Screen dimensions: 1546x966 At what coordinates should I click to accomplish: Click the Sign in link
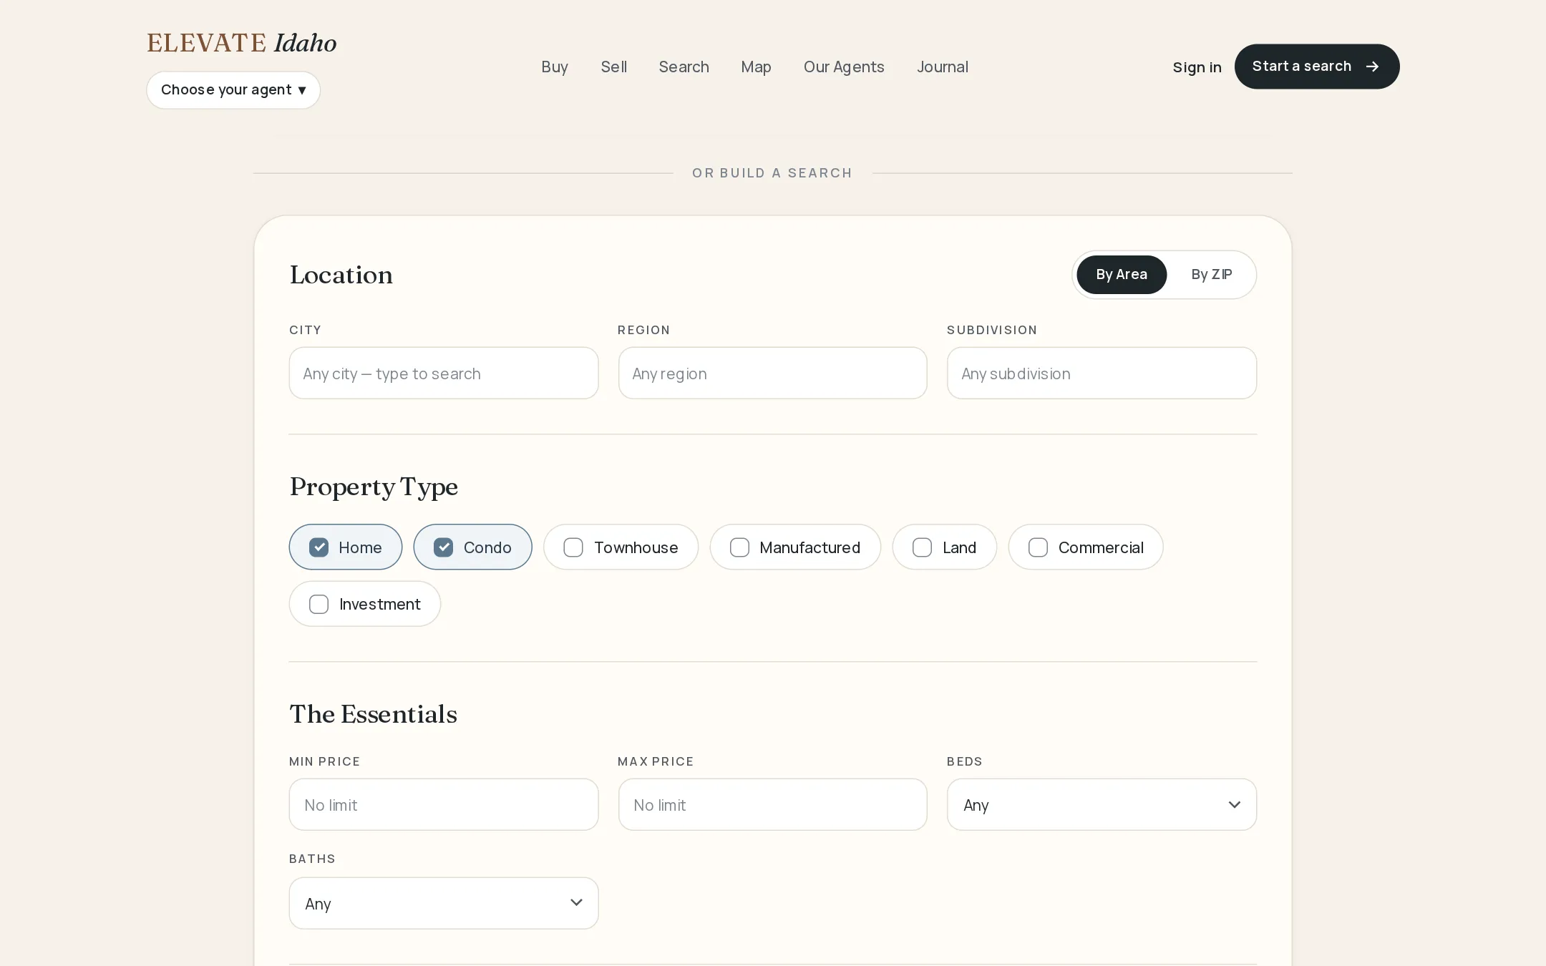1197,67
